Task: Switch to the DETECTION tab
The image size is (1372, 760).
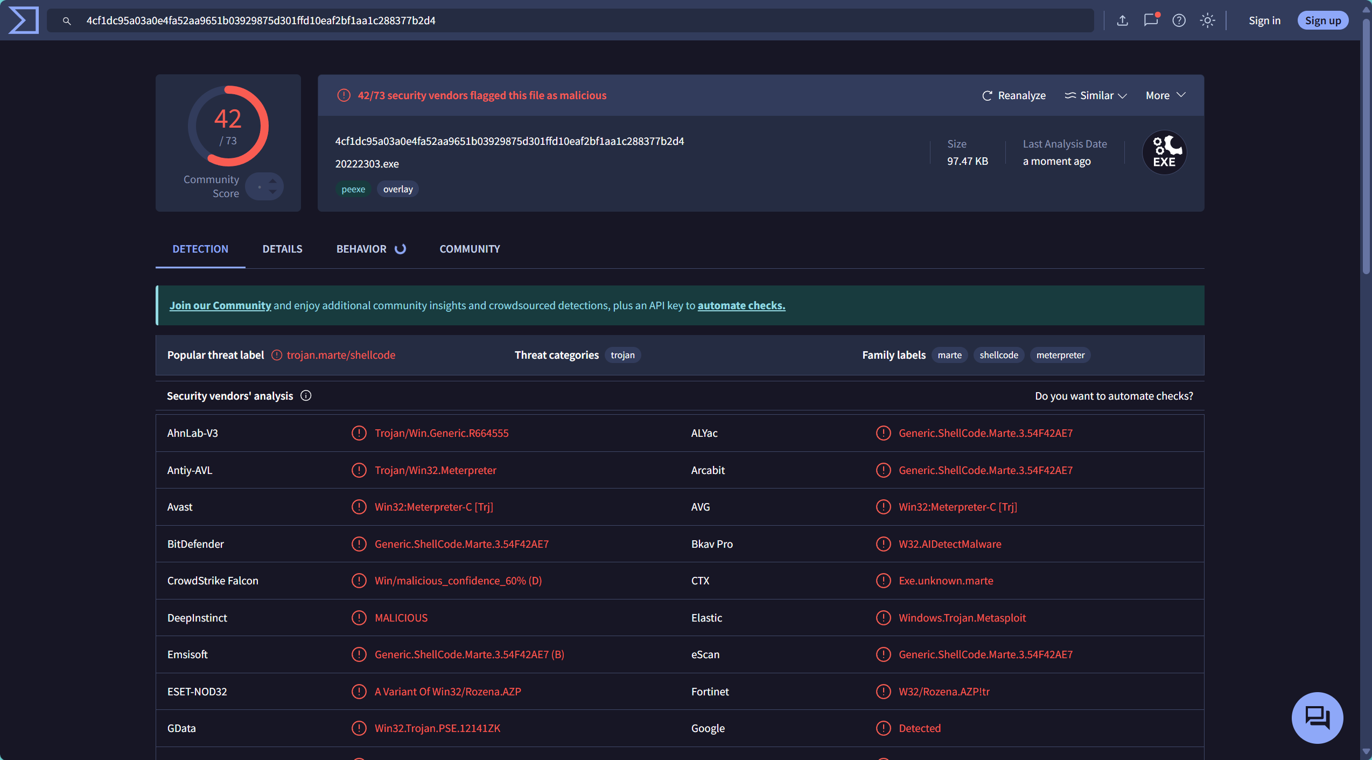Action: coord(200,249)
